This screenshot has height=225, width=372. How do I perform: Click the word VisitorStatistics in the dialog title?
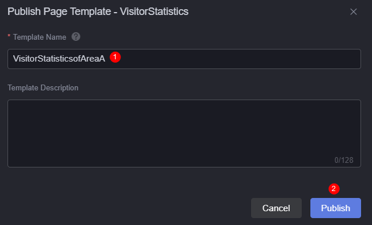tap(154, 12)
